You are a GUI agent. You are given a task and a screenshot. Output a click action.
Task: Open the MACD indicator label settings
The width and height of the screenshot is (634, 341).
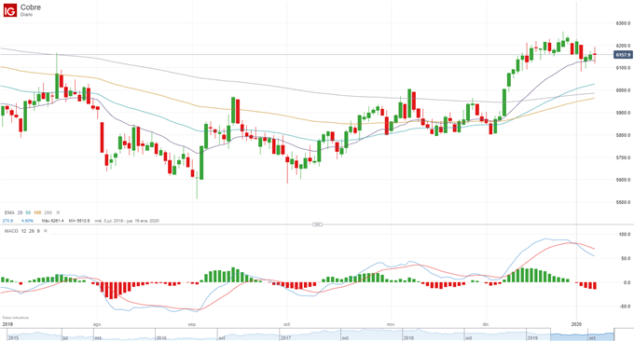(11, 231)
